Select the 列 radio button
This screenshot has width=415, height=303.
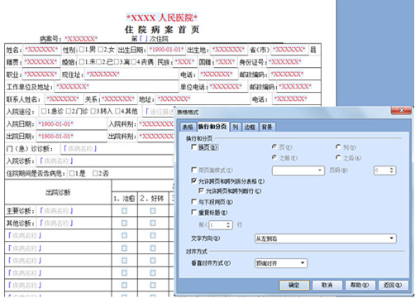tap(338, 147)
